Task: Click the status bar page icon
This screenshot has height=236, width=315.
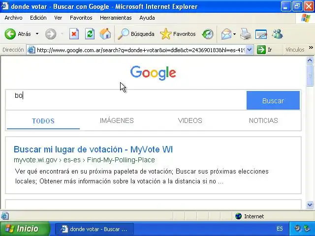Action: point(4,216)
